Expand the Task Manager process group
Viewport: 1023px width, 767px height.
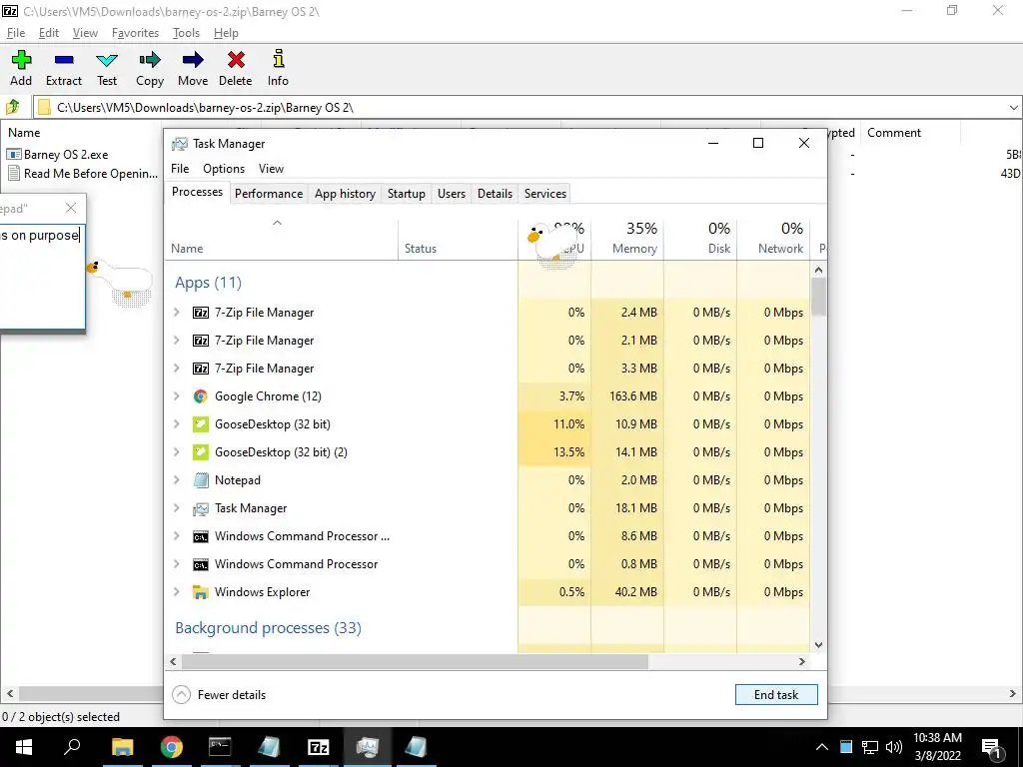(176, 508)
